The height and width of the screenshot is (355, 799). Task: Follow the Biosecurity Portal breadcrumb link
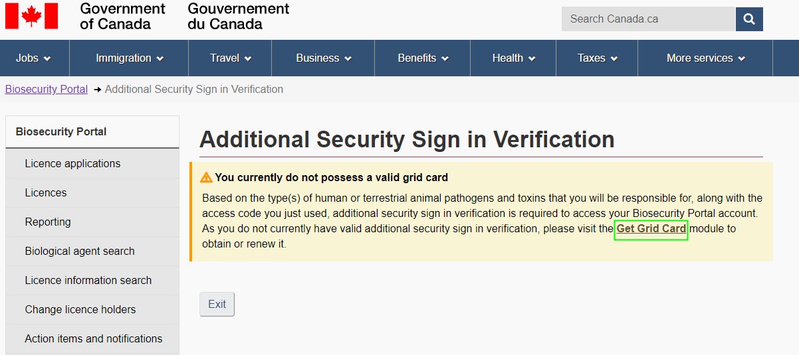point(47,89)
